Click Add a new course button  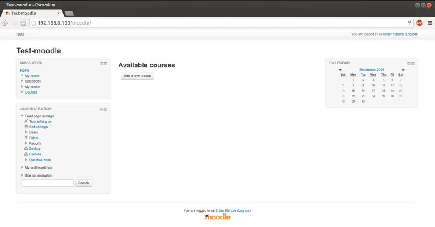pyautogui.click(x=137, y=76)
